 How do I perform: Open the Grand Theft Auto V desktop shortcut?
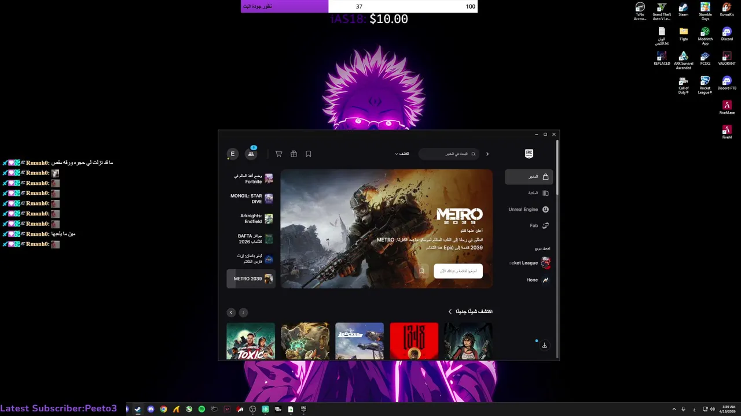pos(662,12)
